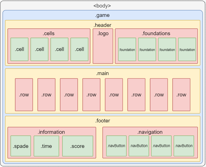This screenshot has width=206, height=167.
Task: Click the leftmost .cell box
Action: (19, 49)
